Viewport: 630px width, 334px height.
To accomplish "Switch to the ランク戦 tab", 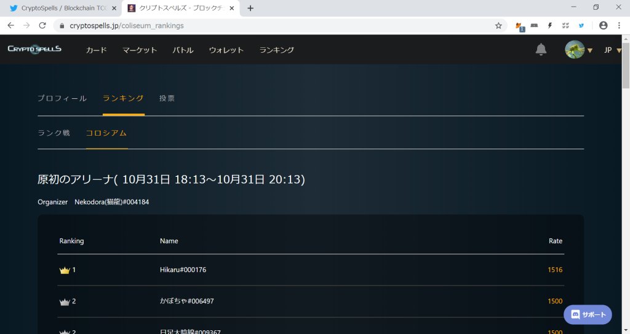I will pyautogui.click(x=54, y=133).
